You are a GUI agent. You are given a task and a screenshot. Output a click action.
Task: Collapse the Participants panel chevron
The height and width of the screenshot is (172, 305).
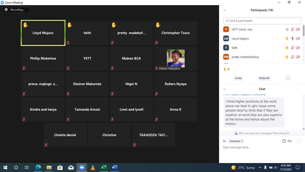click(224, 10)
